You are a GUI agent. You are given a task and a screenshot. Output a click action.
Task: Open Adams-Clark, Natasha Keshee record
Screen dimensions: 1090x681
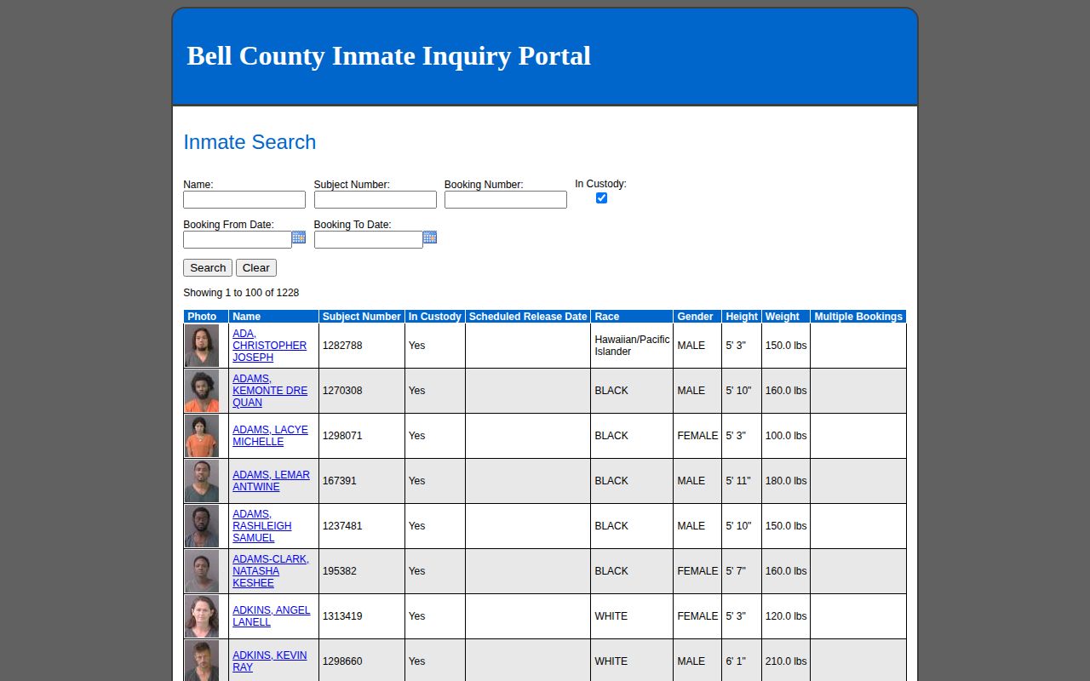pyautogui.click(x=271, y=571)
